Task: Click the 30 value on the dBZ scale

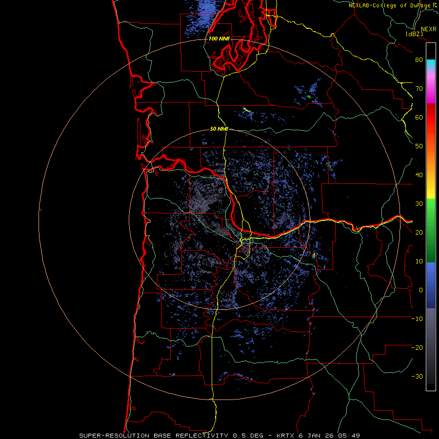Action: 419,204
